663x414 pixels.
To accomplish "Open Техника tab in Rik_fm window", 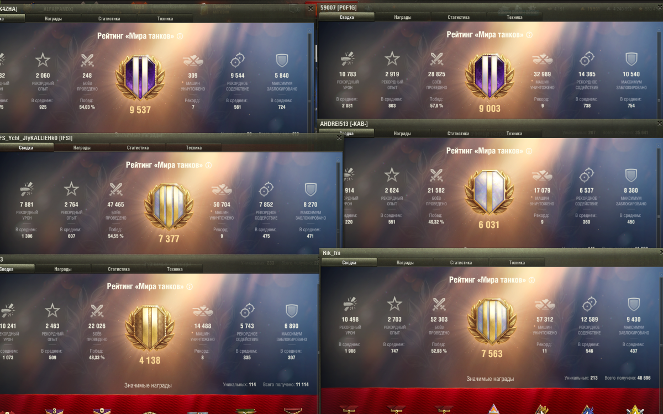I will tap(517, 263).
